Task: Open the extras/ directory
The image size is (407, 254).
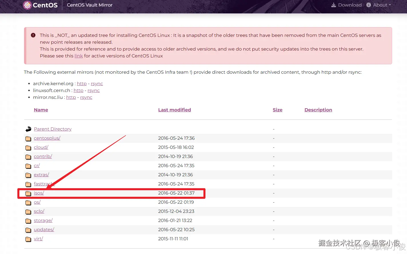Action: pos(41,175)
